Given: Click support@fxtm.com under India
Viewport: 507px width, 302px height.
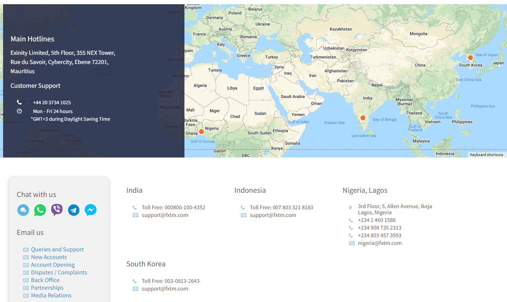Looking at the screenshot, I should [x=165, y=215].
